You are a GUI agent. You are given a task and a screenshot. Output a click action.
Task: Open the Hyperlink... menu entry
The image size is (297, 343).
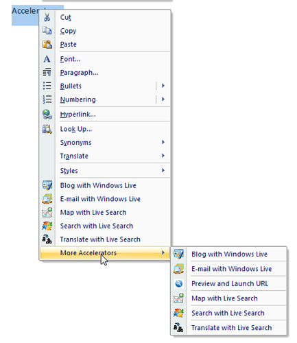pyautogui.click(x=105, y=114)
